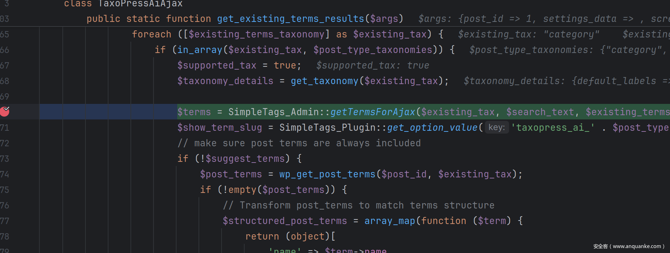Image resolution: width=670 pixels, height=253 pixels.
Task: Click the getTermsForAjax method call
Action: 373,112
